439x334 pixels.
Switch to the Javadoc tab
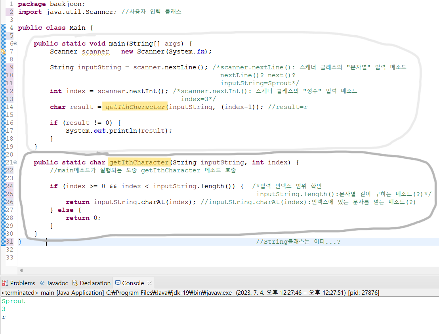tap(54, 283)
